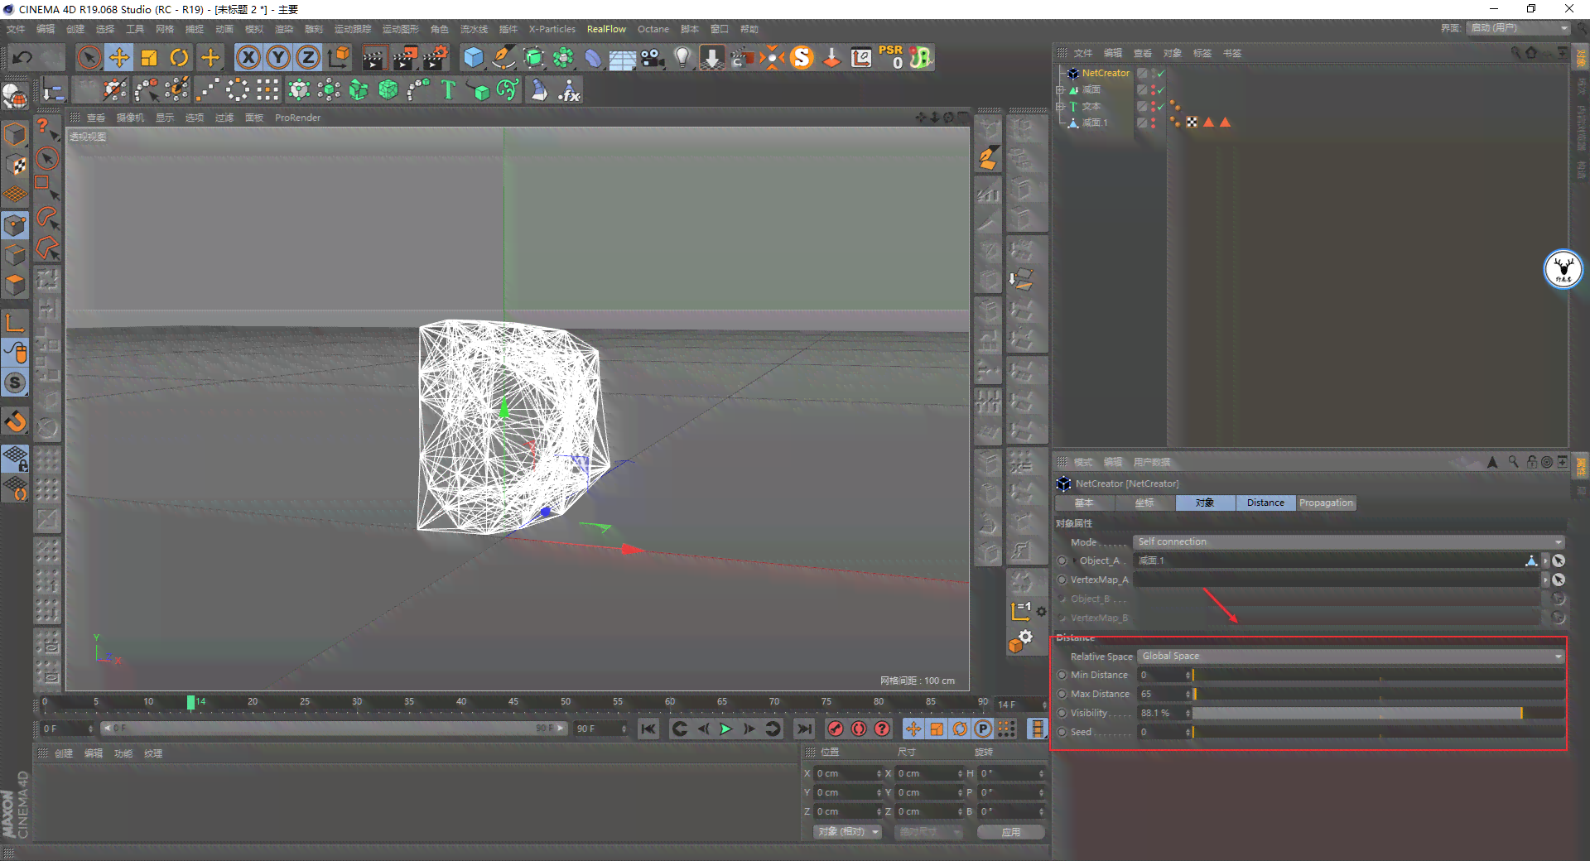The width and height of the screenshot is (1590, 861).
Task: Toggle NetCreator enable checkmark
Action: [1161, 73]
